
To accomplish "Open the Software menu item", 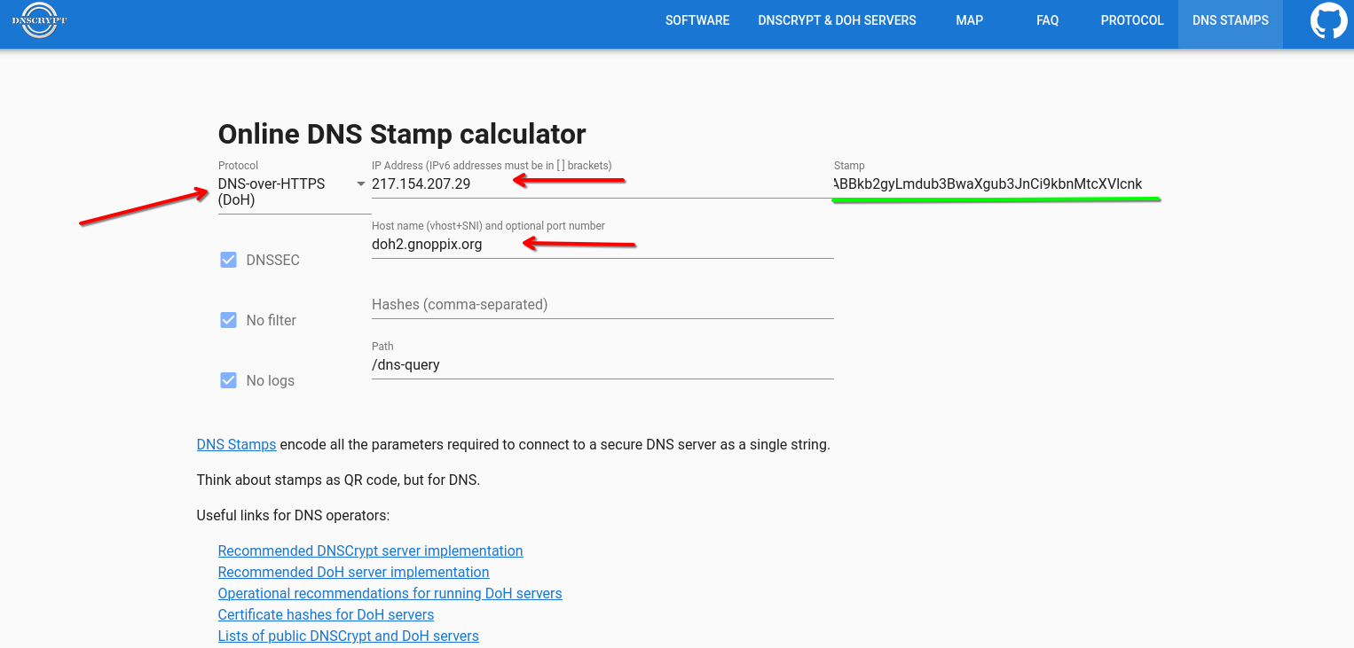I will [697, 20].
